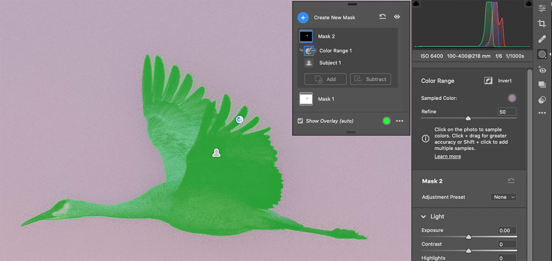Open the Crop tool in the right toolbar

pos(542,23)
